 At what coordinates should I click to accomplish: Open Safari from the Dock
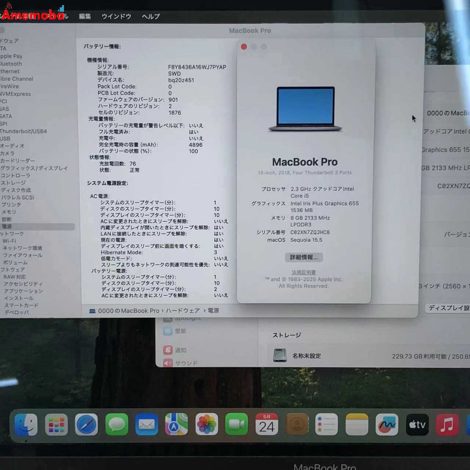point(87,425)
